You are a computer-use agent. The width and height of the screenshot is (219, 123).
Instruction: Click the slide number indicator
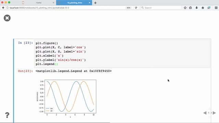(209, 113)
